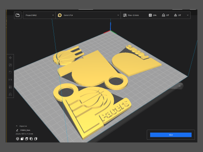Click the Fine 0.1mm profile label
203x152 pixels.
[x=133, y=15]
